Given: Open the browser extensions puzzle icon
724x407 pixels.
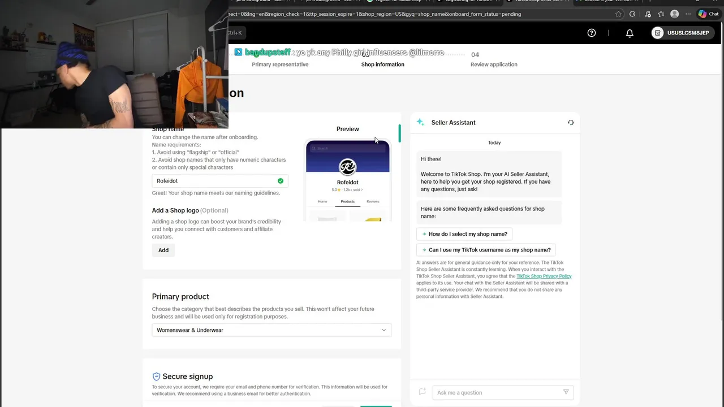Looking at the screenshot, I should (632, 14).
